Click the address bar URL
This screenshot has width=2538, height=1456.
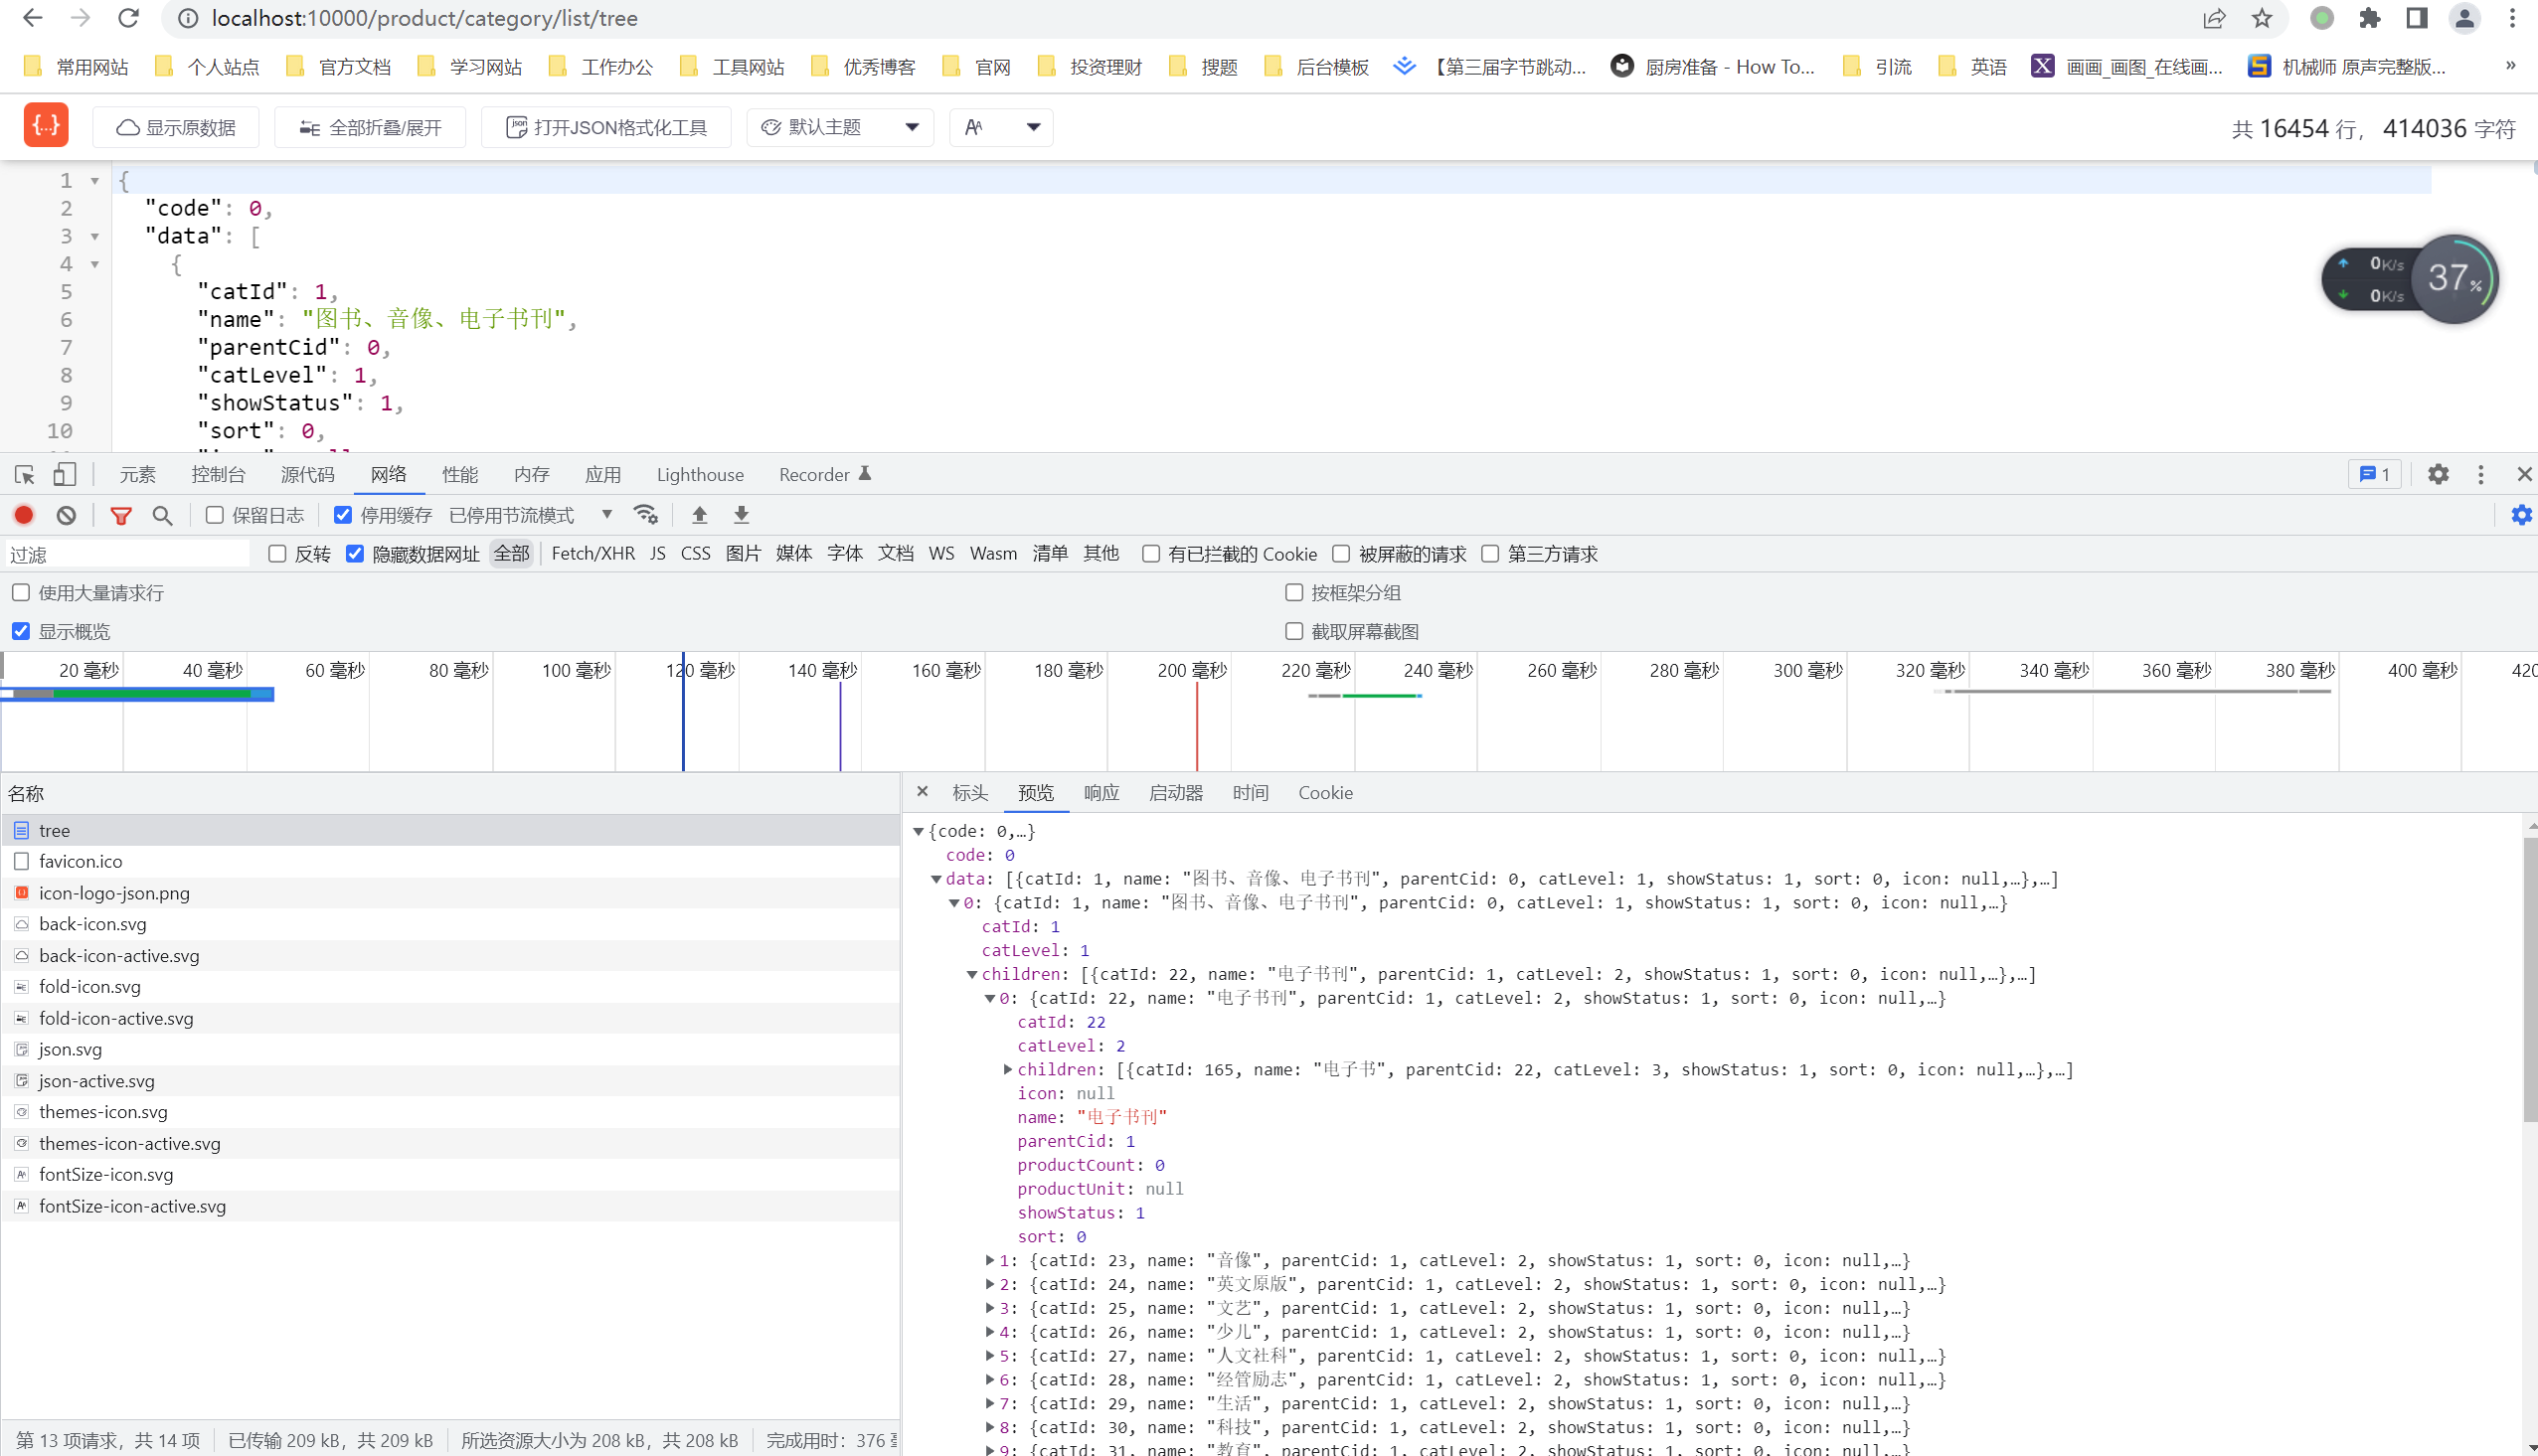(425, 18)
